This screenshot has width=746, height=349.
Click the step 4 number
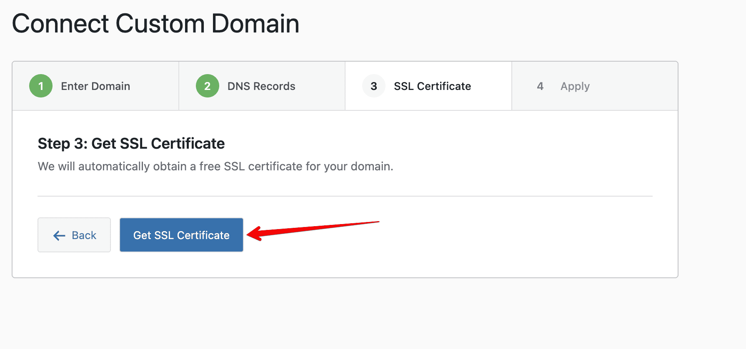[x=540, y=86]
